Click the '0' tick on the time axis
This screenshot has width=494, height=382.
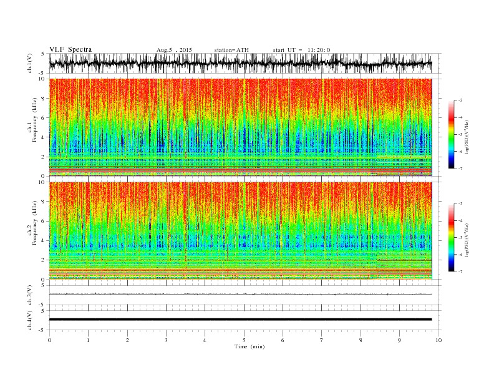click(x=49, y=340)
